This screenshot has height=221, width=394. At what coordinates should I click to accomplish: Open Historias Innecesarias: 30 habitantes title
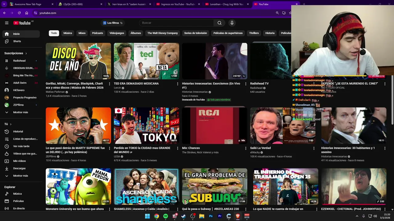point(348,150)
